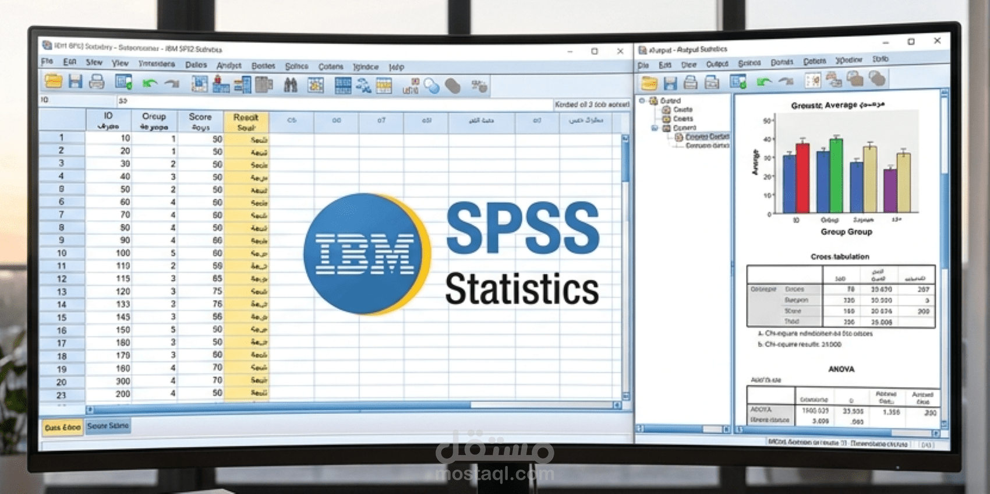Select the highlighted "Resalt" column header
Viewport: 990px width, 494px height.
[246, 122]
